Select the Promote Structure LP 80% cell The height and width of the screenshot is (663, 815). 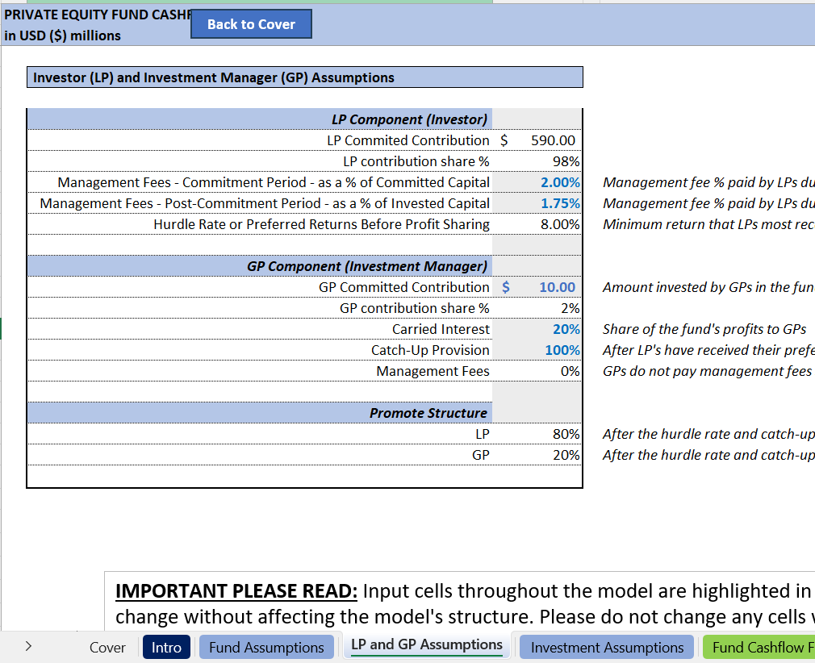click(x=537, y=434)
